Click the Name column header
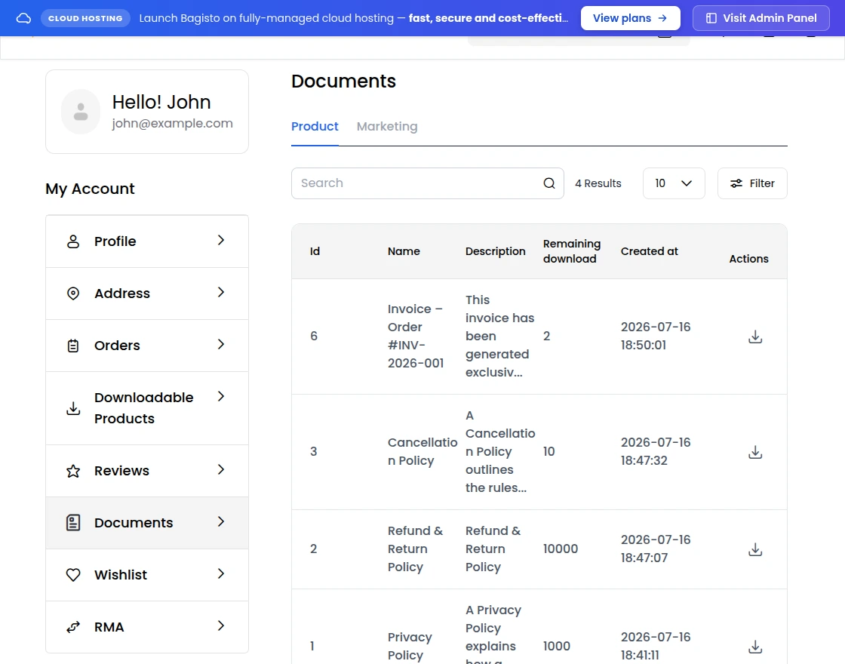 point(404,251)
